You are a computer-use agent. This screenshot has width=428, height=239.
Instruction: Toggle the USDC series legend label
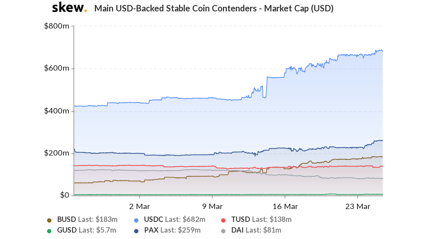coord(175,219)
